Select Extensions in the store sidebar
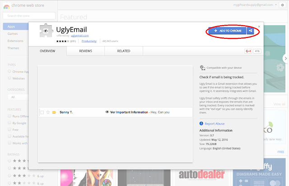Viewport: 289px width, 186px height. click(x=15, y=41)
